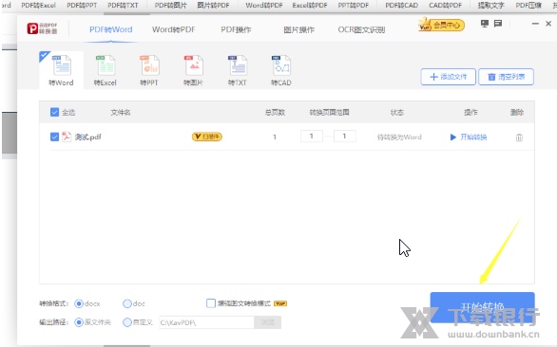557x347 pixels.
Task: Click PPT转PDF in background window toolbar
Action: click(354, 6)
